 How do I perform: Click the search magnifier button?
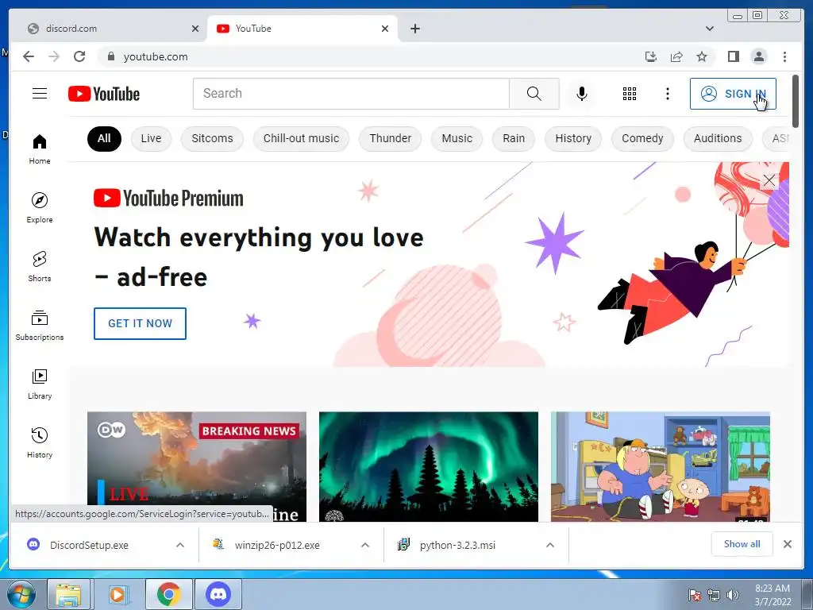[x=534, y=94]
